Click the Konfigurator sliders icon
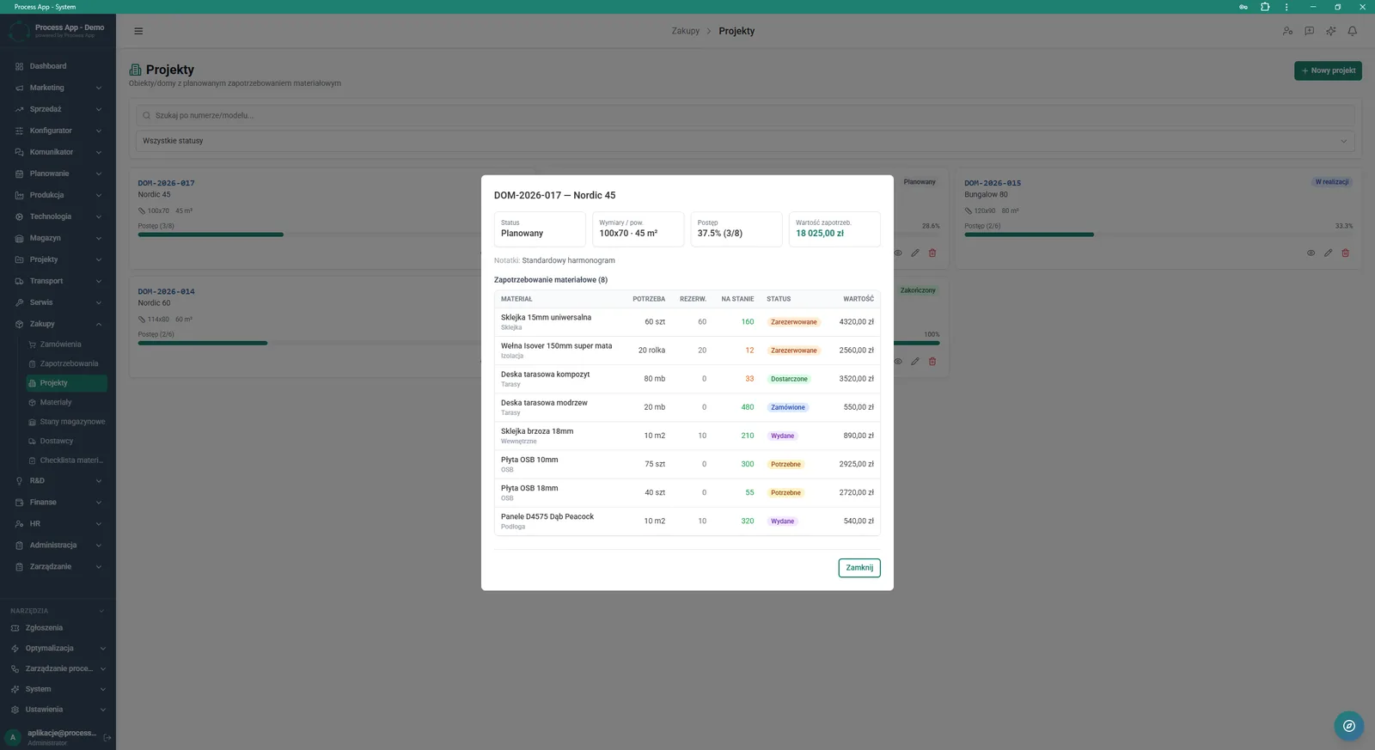Screen dimensions: 1375x750 19,131
